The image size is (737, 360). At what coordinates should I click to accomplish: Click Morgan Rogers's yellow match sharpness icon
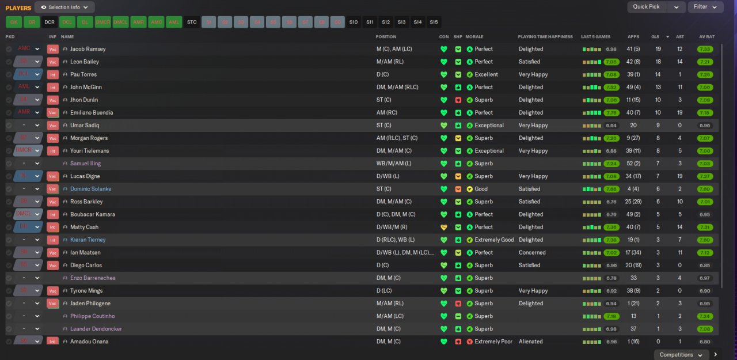(x=458, y=138)
